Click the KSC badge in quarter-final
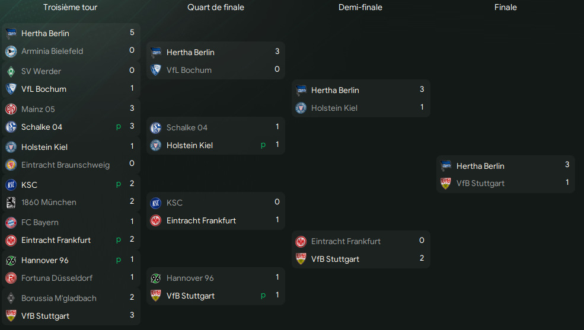 (x=156, y=203)
